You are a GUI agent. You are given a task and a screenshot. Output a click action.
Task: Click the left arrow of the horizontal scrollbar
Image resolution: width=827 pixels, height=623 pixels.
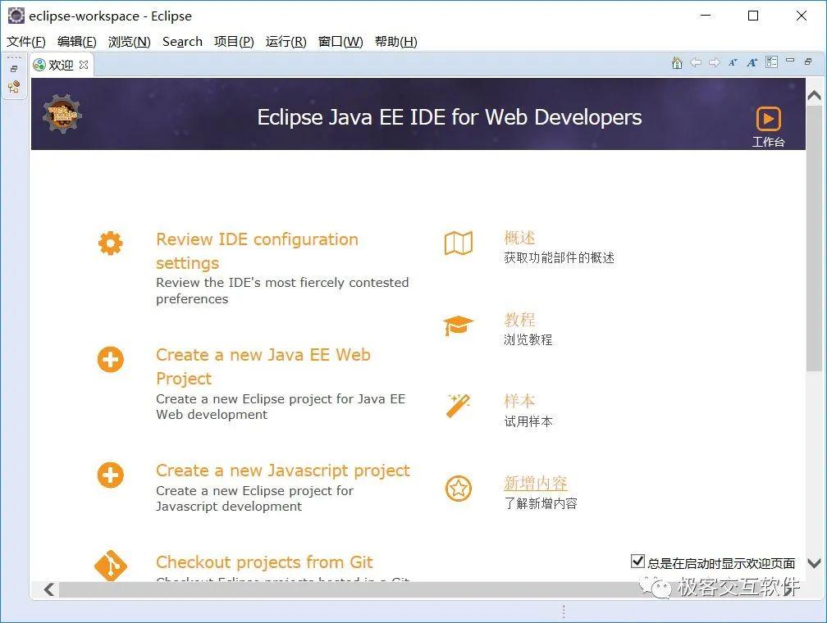click(x=48, y=589)
